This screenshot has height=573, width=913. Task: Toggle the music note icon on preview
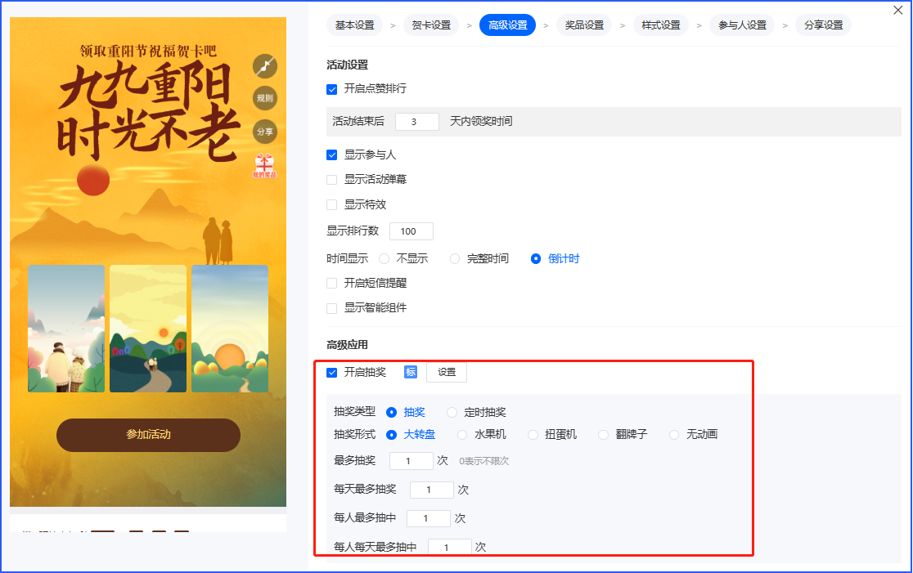tap(265, 65)
